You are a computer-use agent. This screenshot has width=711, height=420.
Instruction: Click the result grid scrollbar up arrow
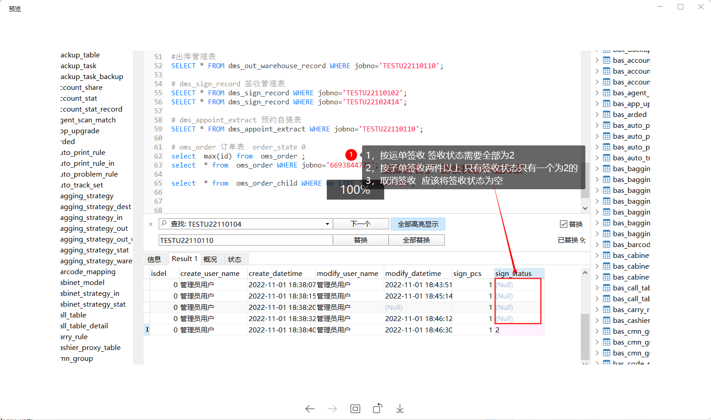585,273
